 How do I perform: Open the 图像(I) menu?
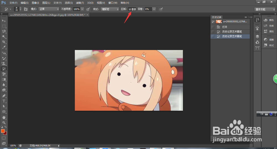pyautogui.click(x=35, y=3)
